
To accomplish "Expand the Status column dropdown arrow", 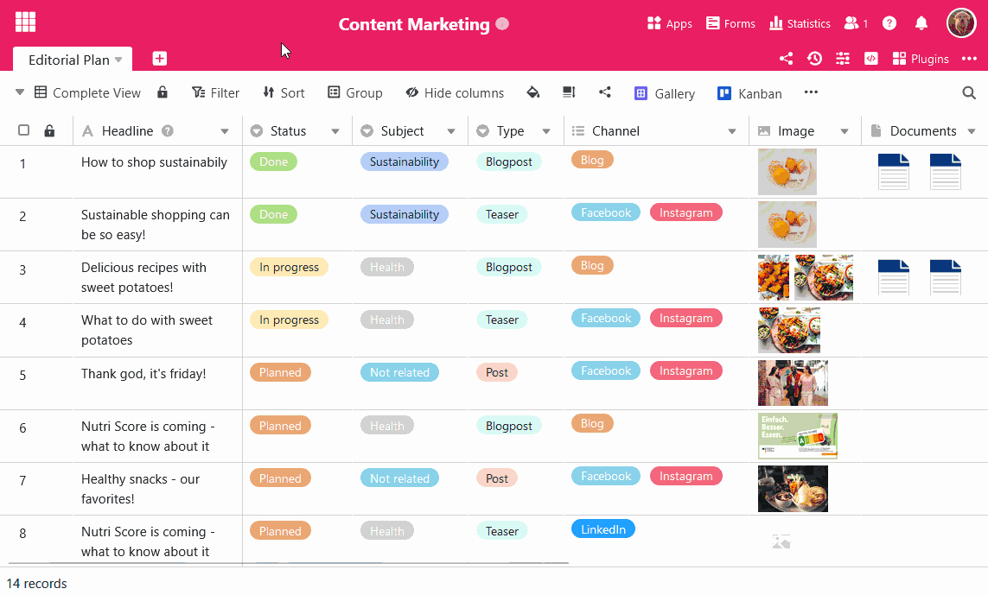I will [x=335, y=131].
